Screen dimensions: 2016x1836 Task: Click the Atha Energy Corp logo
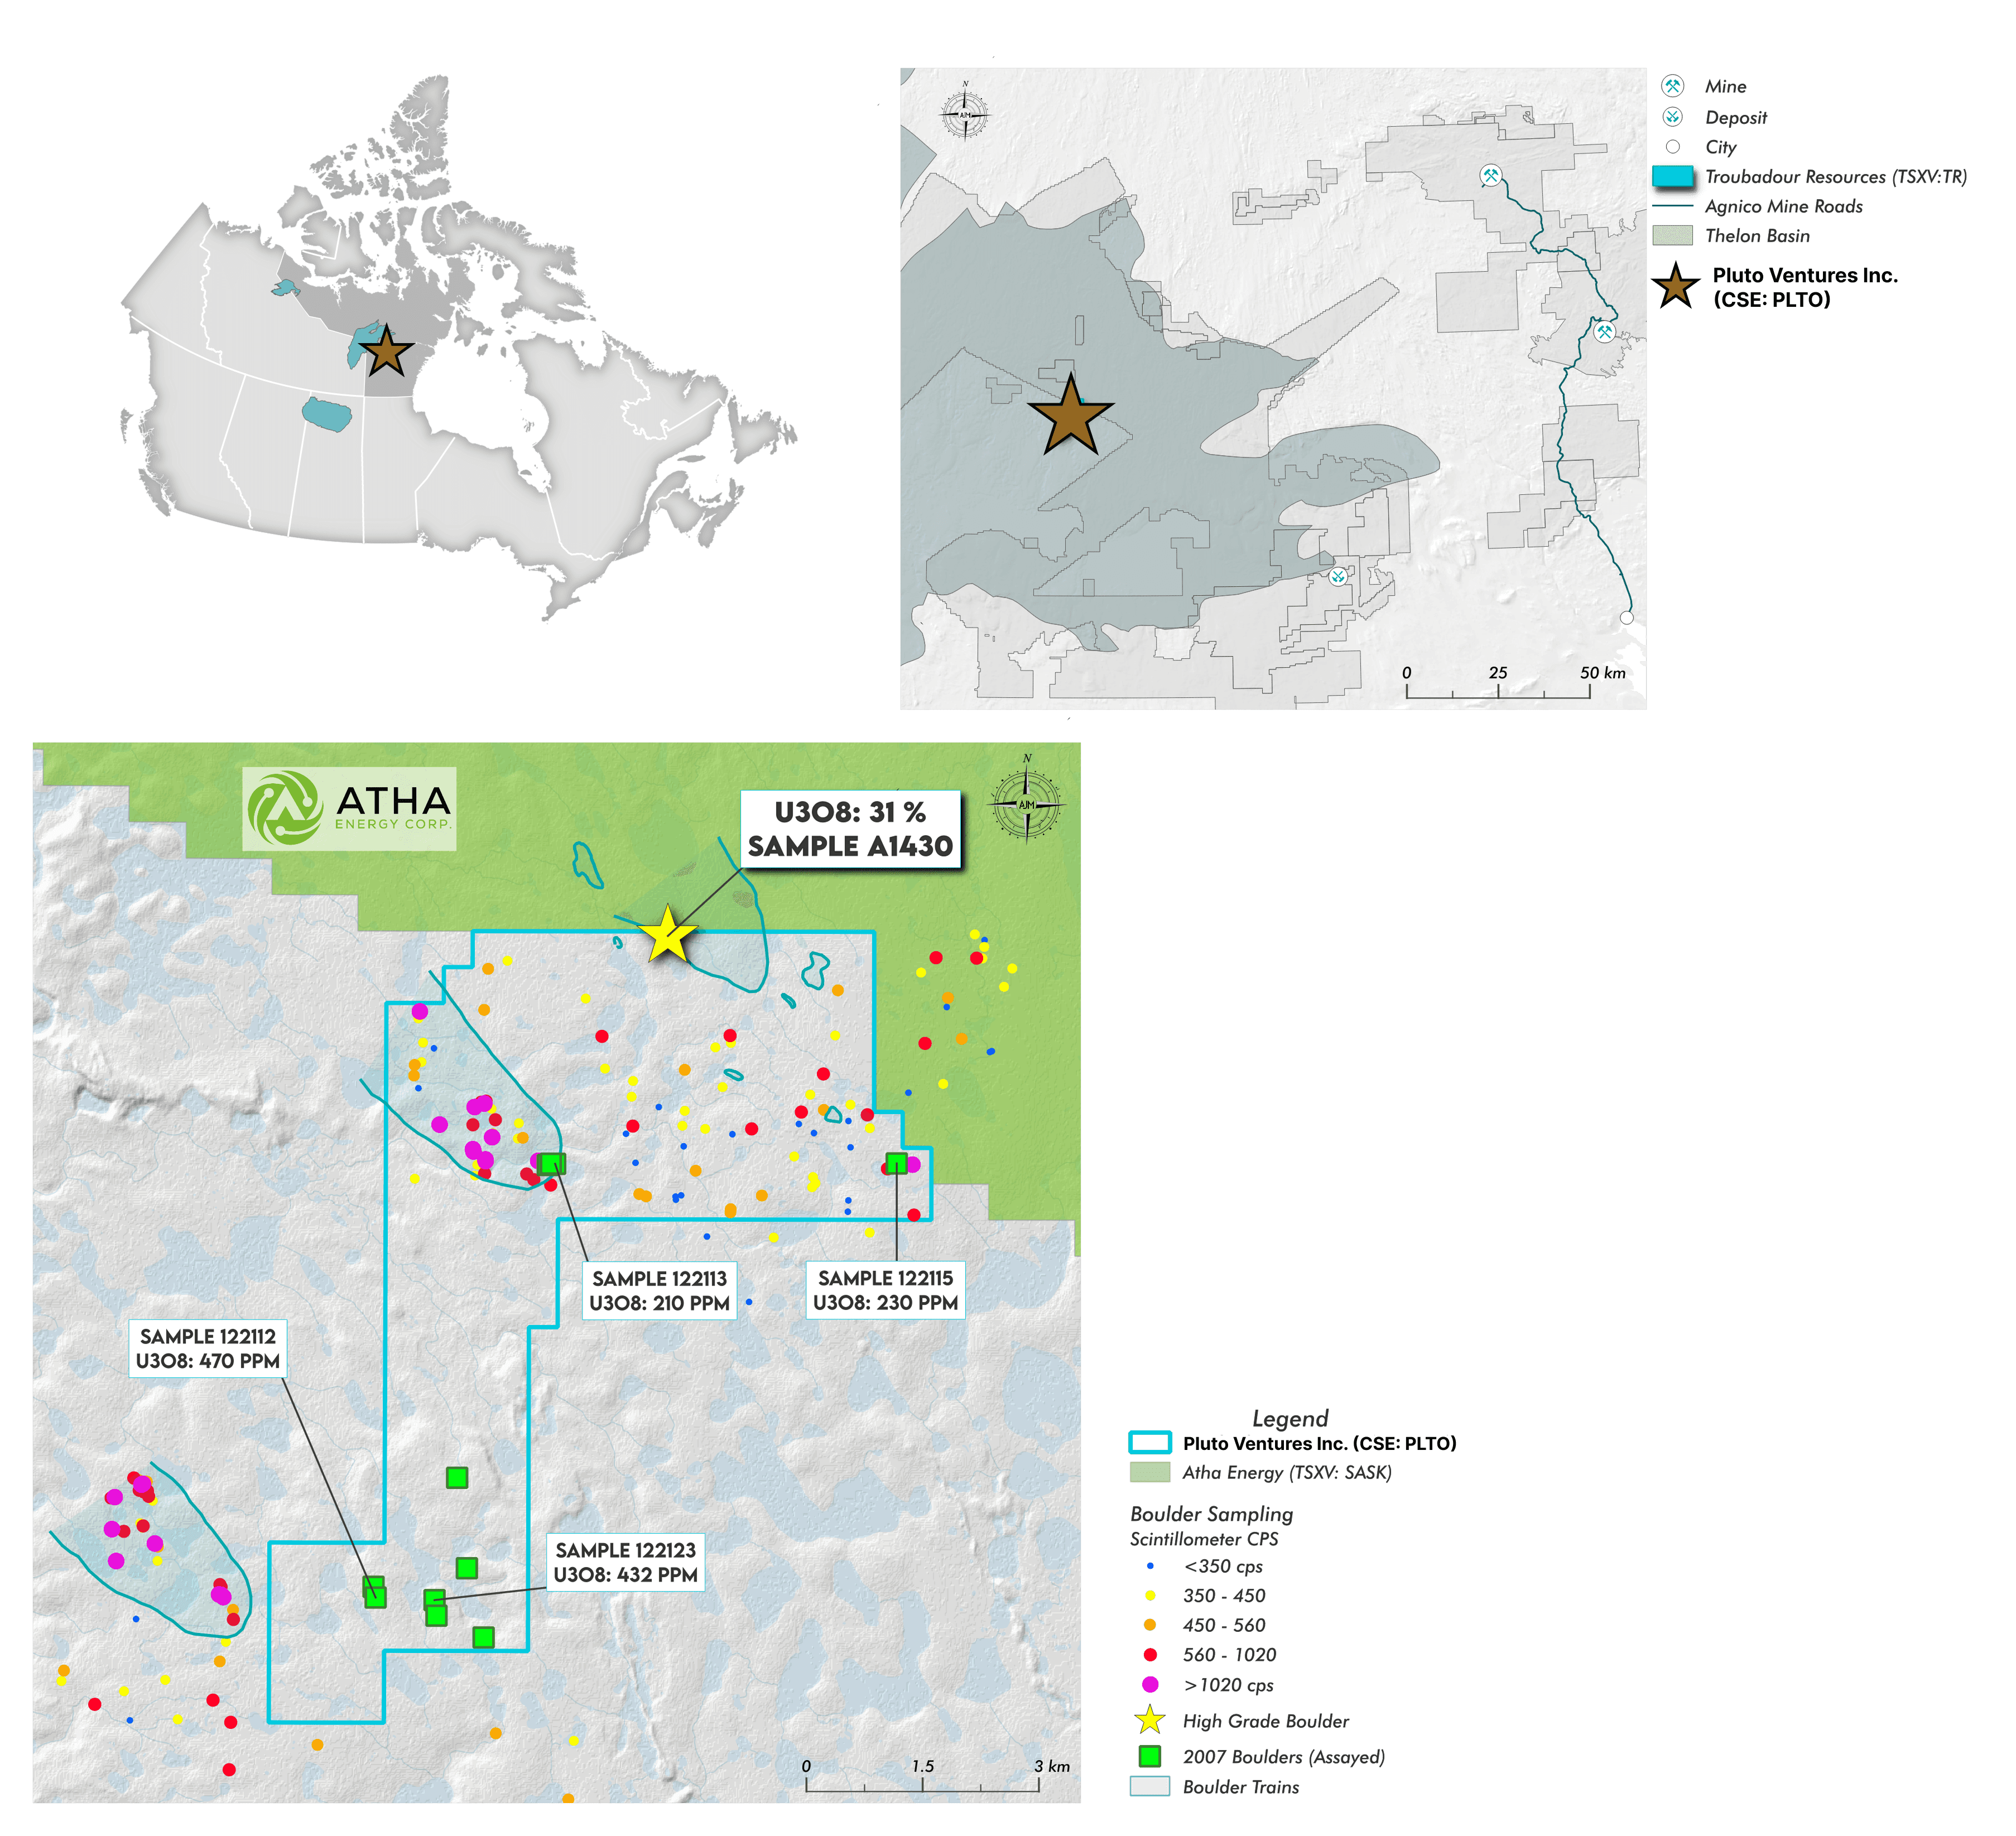pyautogui.click(x=349, y=808)
